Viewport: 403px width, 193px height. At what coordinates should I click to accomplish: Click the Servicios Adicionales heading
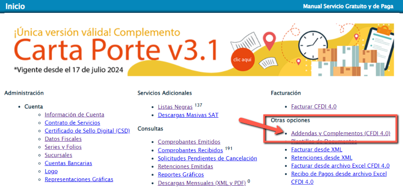[165, 93]
